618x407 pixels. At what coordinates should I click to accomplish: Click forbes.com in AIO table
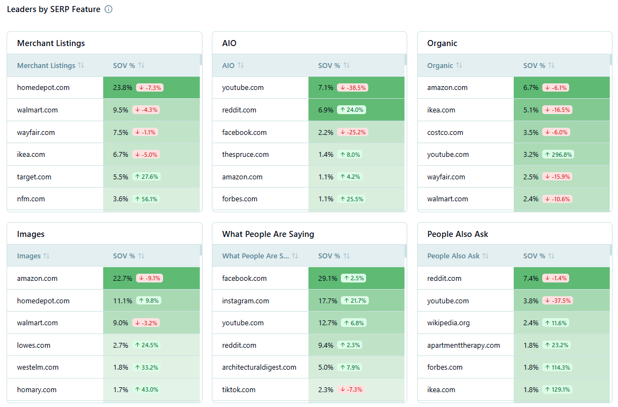[240, 199]
